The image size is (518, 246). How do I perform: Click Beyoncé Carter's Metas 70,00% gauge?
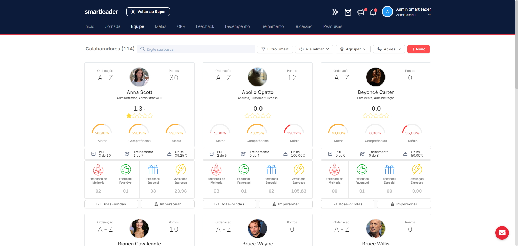338,130
